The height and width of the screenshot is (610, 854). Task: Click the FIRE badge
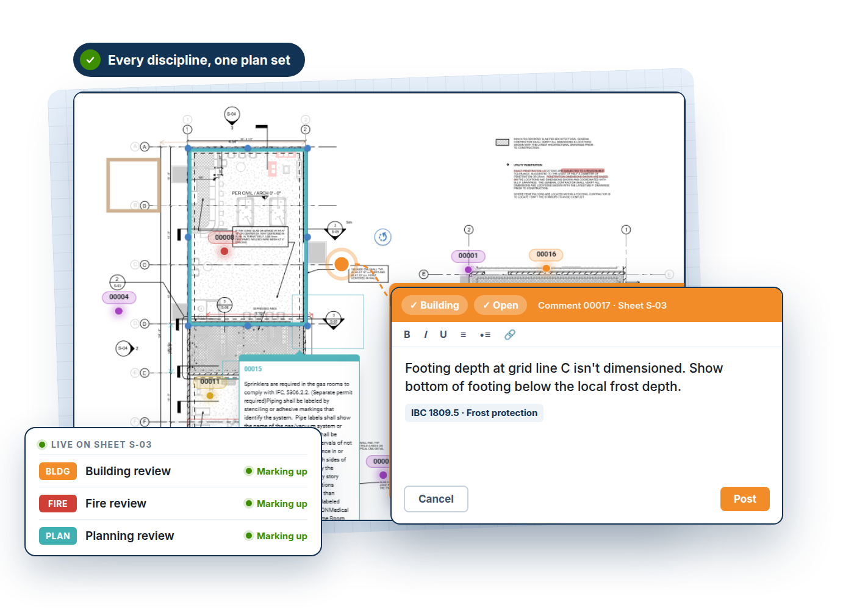coord(58,504)
